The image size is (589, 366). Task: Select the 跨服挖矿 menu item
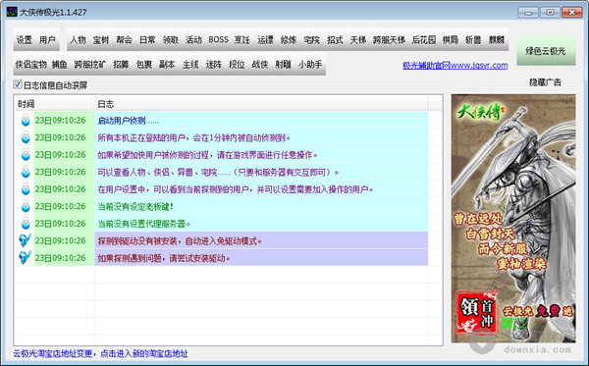pos(90,65)
